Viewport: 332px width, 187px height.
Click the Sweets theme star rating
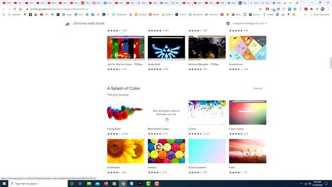155,172
